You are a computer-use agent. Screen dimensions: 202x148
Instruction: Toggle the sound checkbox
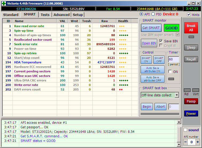click(185, 130)
